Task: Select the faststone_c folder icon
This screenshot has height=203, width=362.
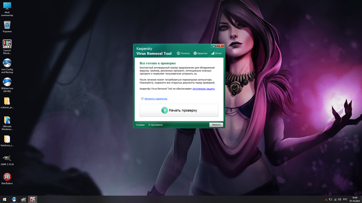Action: (7, 141)
